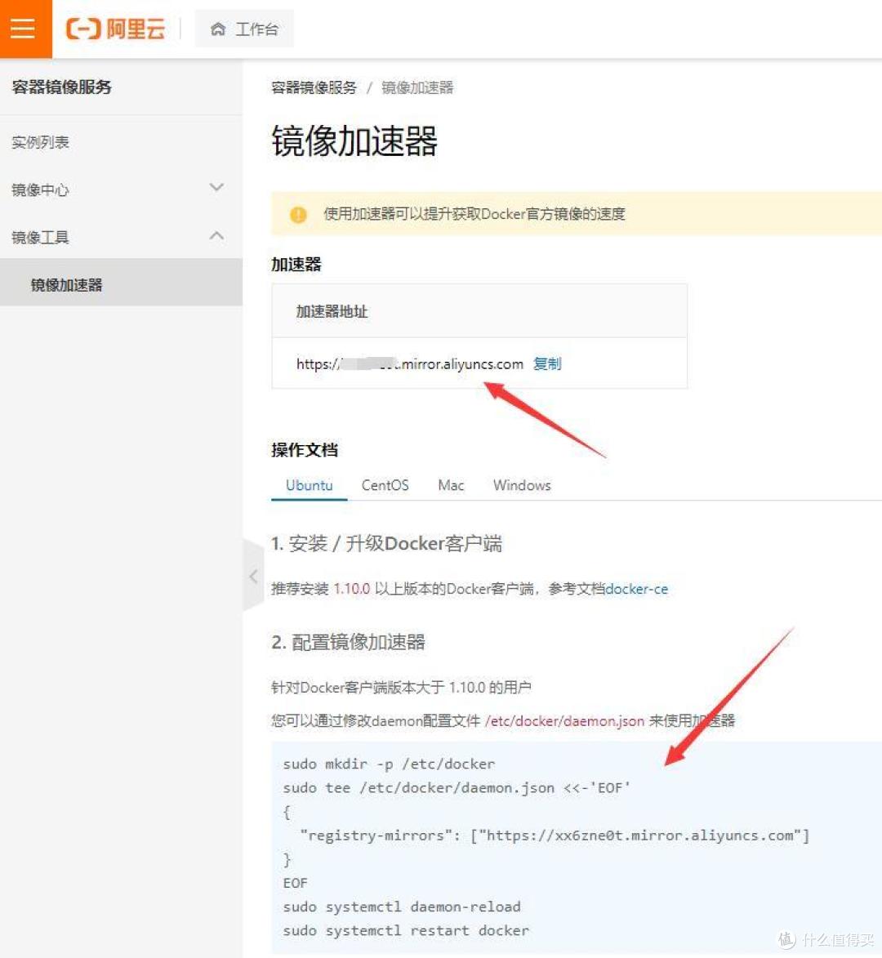882x958 pixels.
Task: Click the home icon beside 工作台
Action: [218, 29]
